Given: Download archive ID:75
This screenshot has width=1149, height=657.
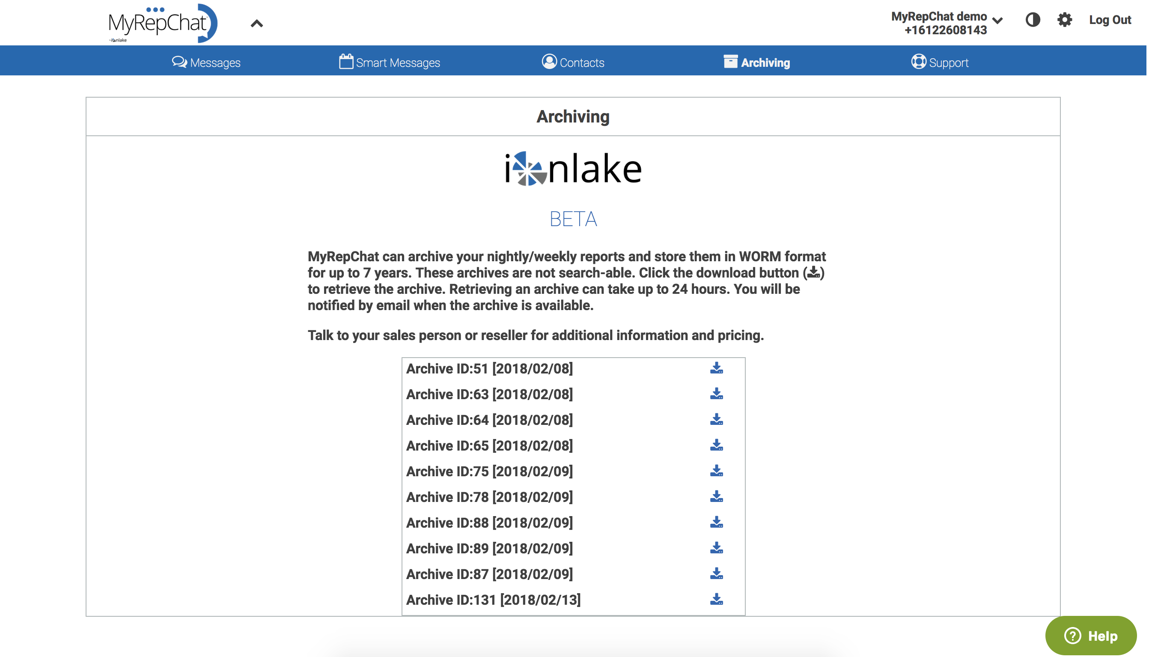Looking at the screenshot, I should point(717,472).
